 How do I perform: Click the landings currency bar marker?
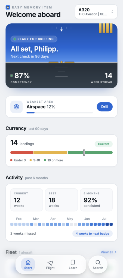tap(84, 153)
